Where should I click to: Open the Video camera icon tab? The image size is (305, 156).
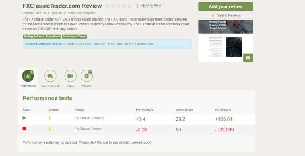70,76
